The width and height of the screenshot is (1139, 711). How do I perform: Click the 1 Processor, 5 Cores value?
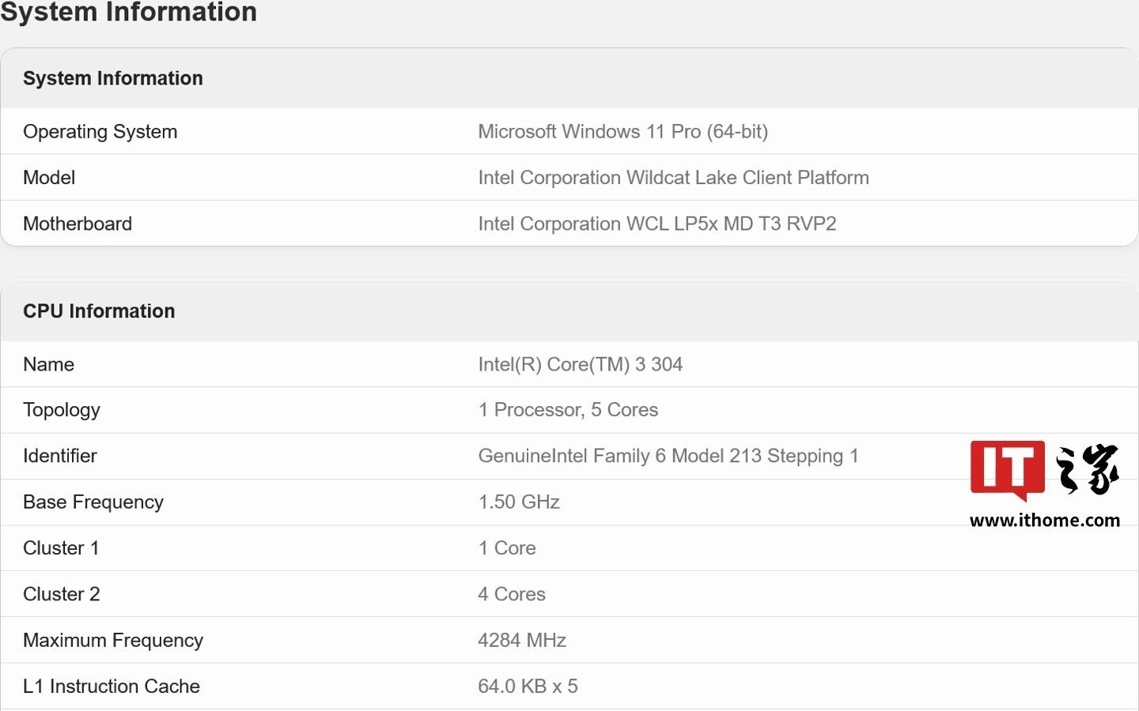point(568,410)
